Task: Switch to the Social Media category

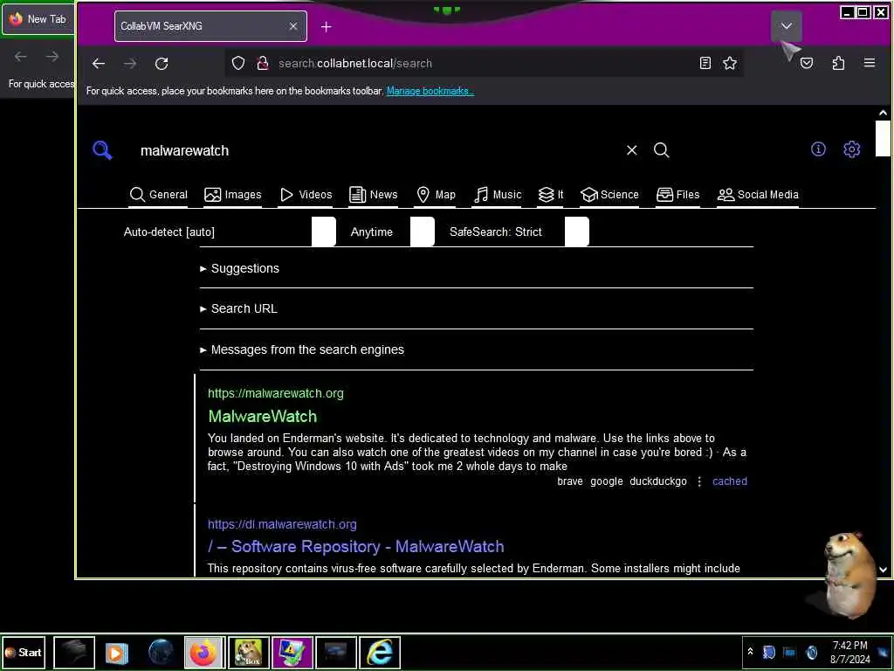Action: click(758, 195)
